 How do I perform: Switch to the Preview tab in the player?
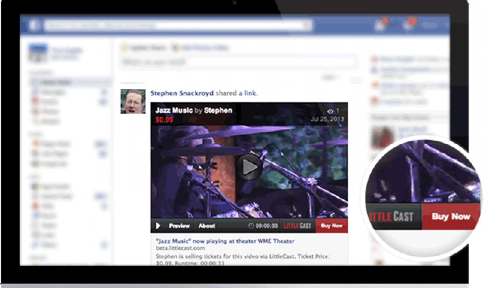pyautogui.click(x=180, y=226)
